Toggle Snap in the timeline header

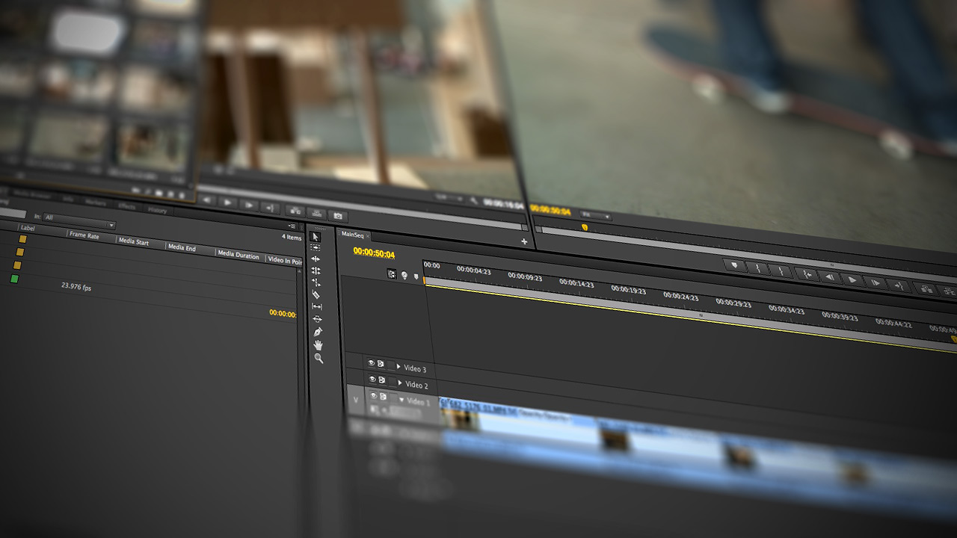[392, 274]
